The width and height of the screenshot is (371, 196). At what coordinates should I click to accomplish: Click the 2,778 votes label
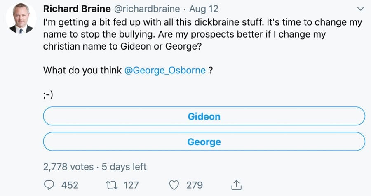point(68,167)
